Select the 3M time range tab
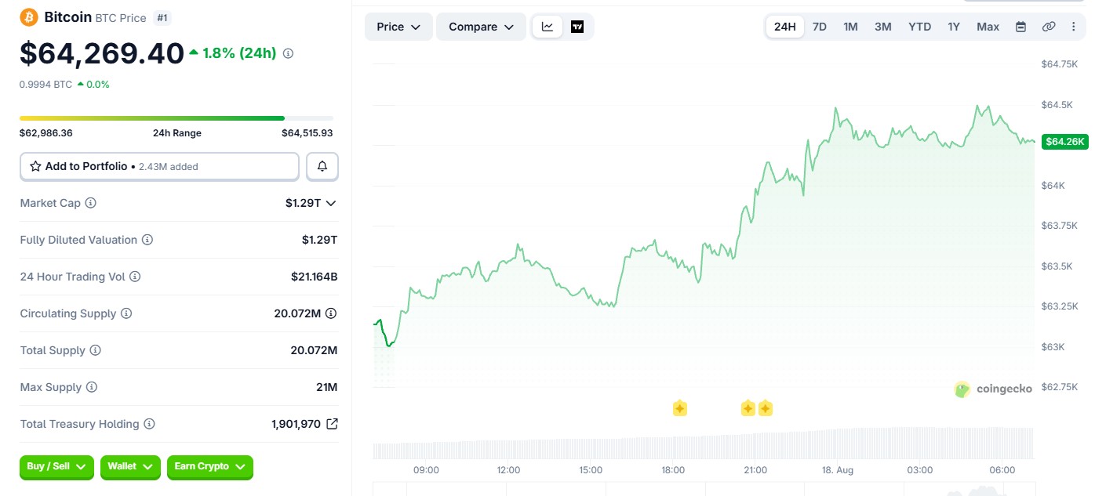Viewport: 1095px width, 496px height. [x=883, y=27]
